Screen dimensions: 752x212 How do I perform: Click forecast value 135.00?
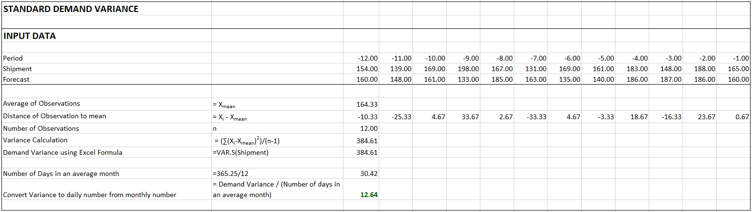coord(570,79)
